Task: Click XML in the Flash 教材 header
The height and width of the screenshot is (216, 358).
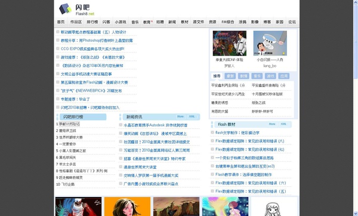Action: (x=283, y=124)
